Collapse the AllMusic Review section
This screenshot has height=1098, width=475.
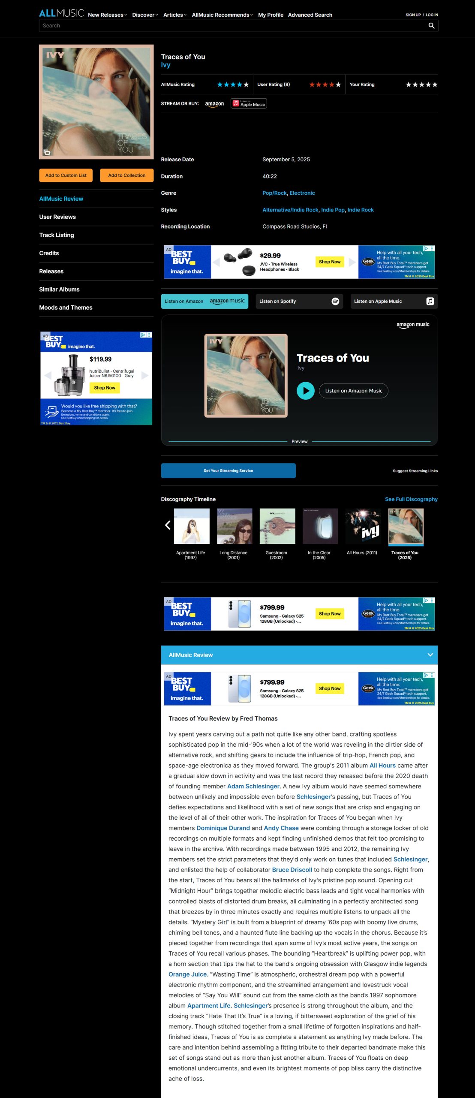tap(430, 655)
